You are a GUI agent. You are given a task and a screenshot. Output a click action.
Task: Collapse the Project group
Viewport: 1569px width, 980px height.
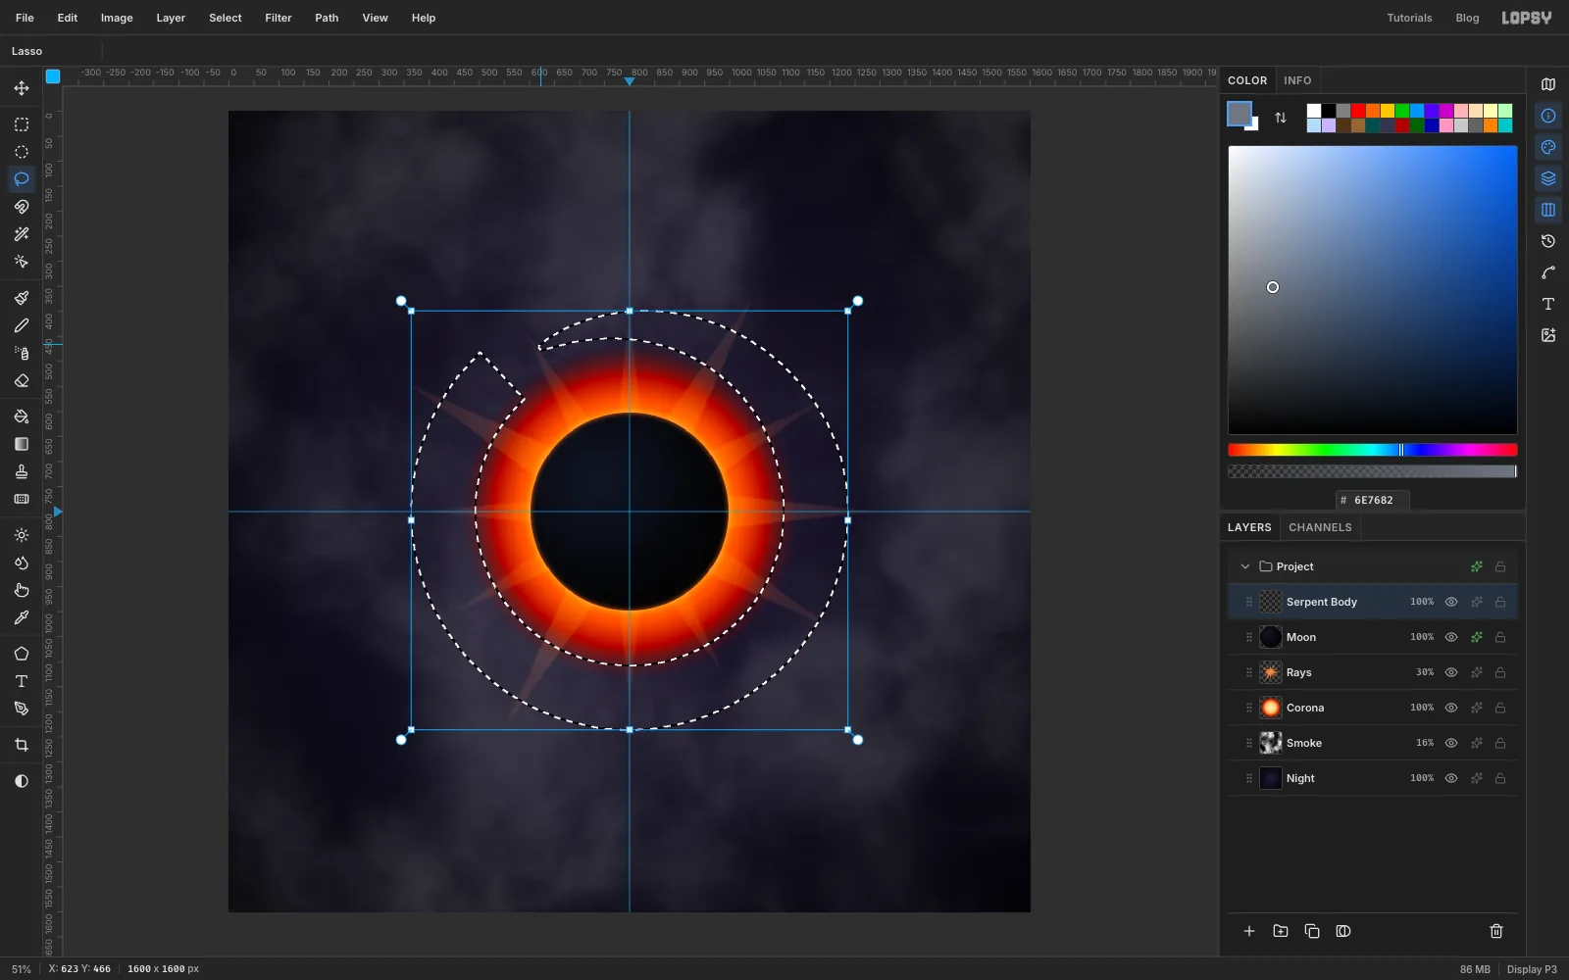click(1245, 566)
